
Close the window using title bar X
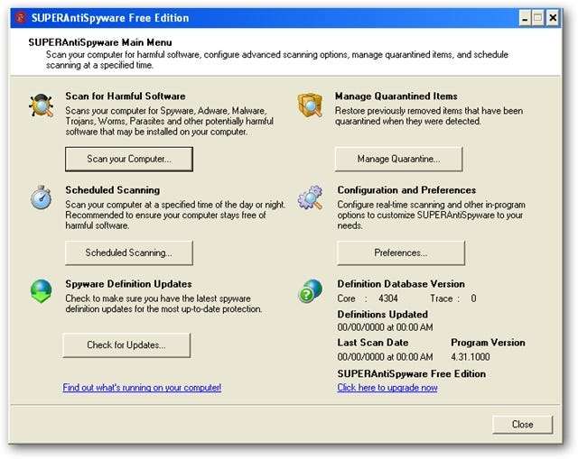pyautogui.click(x=553, y=18)
